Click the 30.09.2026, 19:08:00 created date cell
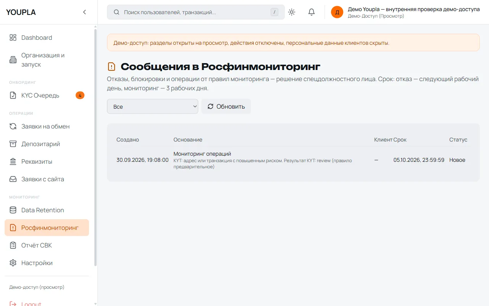Image resolution: width=489 pixels, height=306 pixels. pos(142,160)
